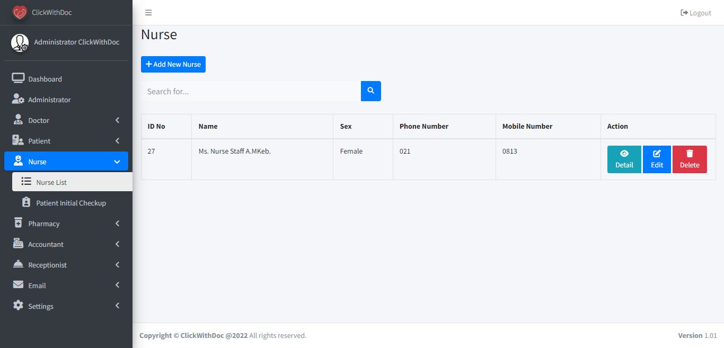Open the Nurse List menu item
The width and height of the screenshot is (724, 348).
(x=51, y=182)
